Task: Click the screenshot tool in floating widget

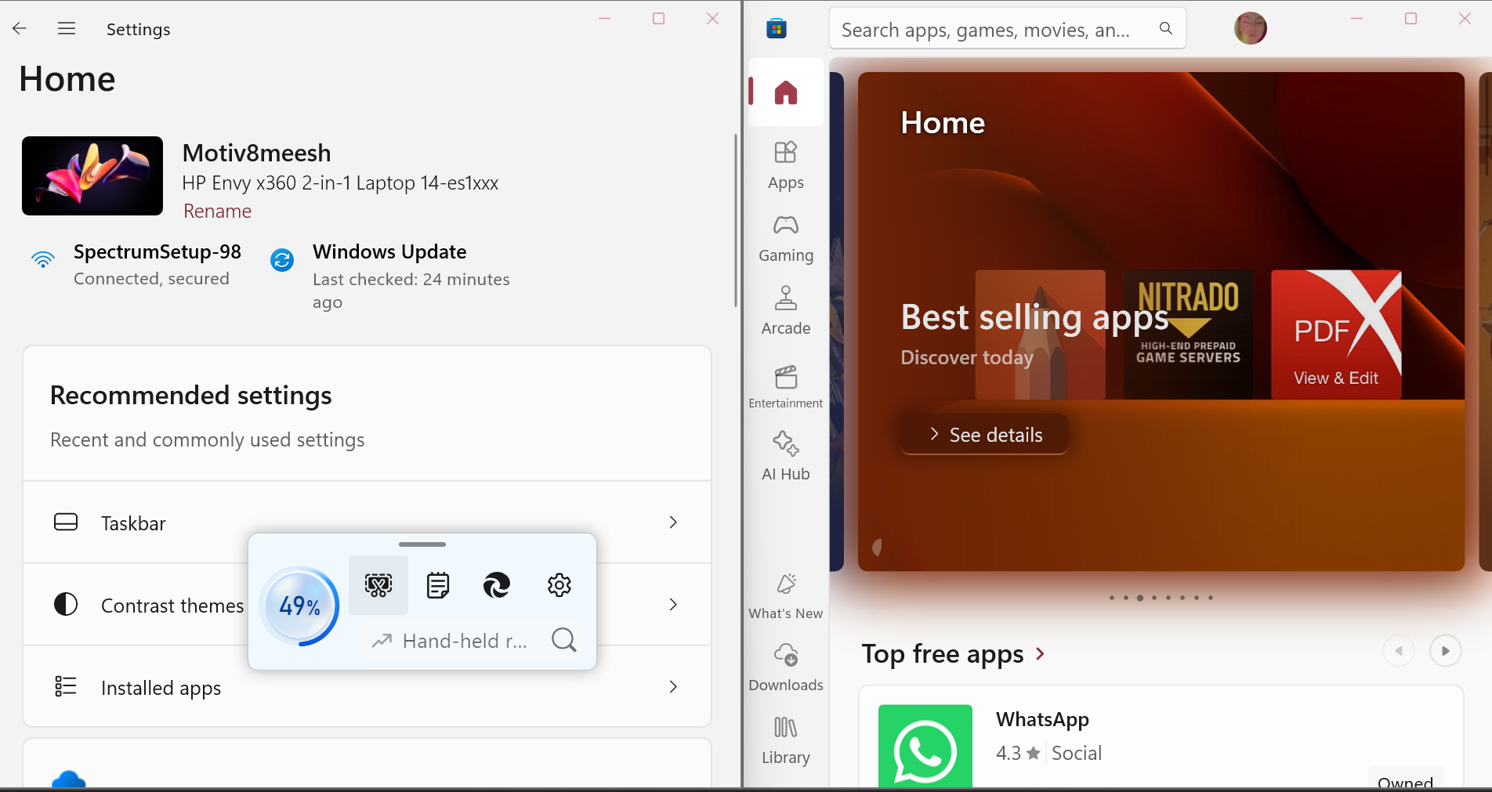Action: (378, 585)
